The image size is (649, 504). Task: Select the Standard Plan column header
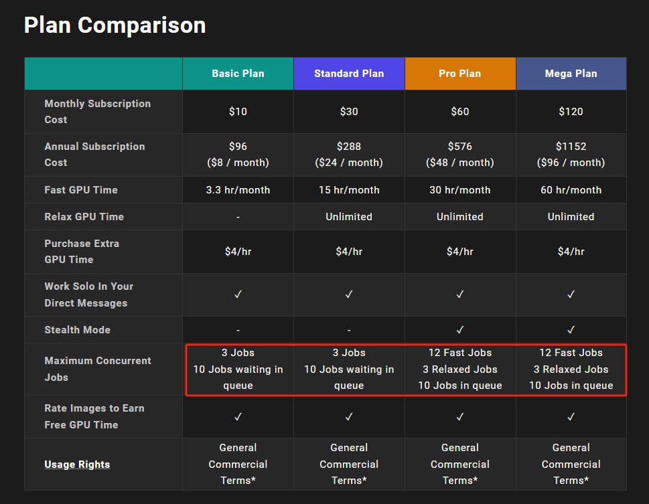(x=349, y=74)
